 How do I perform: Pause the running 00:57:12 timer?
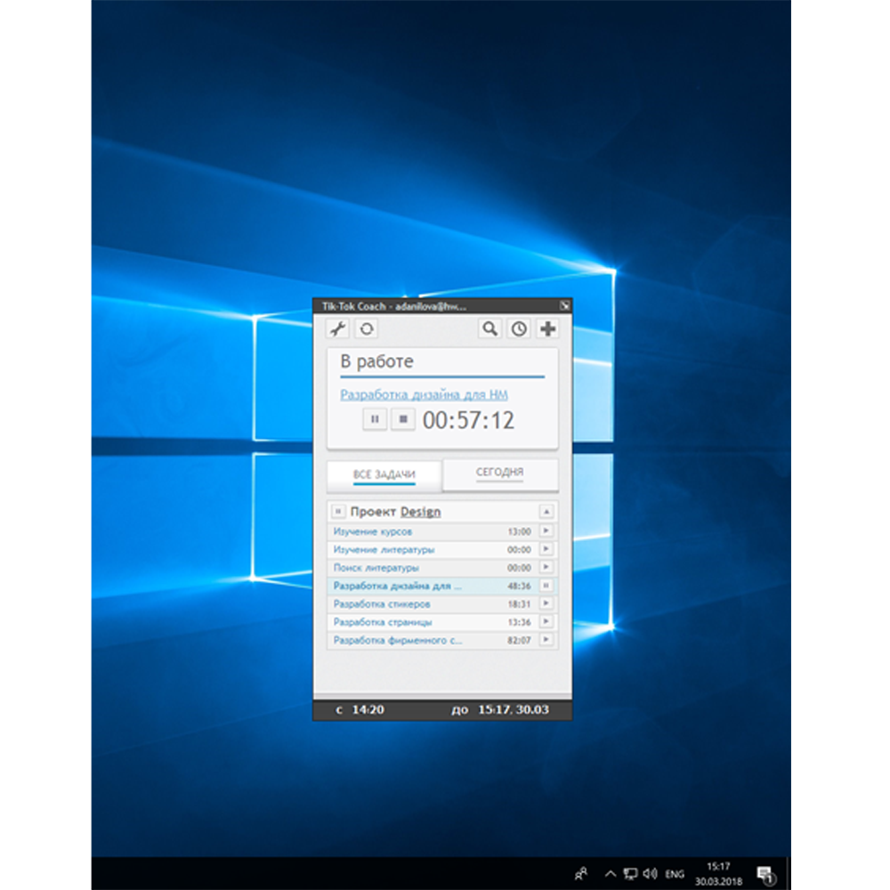(375, 419)
